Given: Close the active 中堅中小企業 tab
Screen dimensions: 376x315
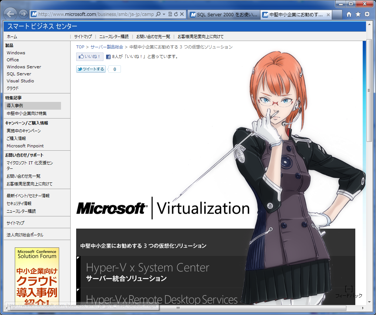Looking at the screenshot, I should click(x=327, y=15).
